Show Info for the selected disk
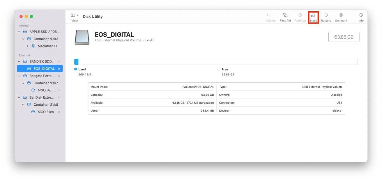 tap(361, 16)
